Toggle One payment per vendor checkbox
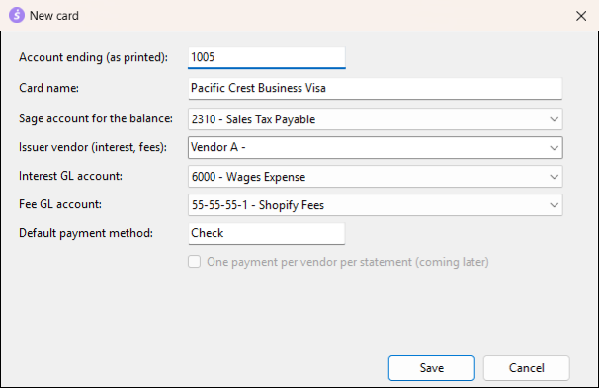Screen dimensions: 599x388 [x=194, y=262]
